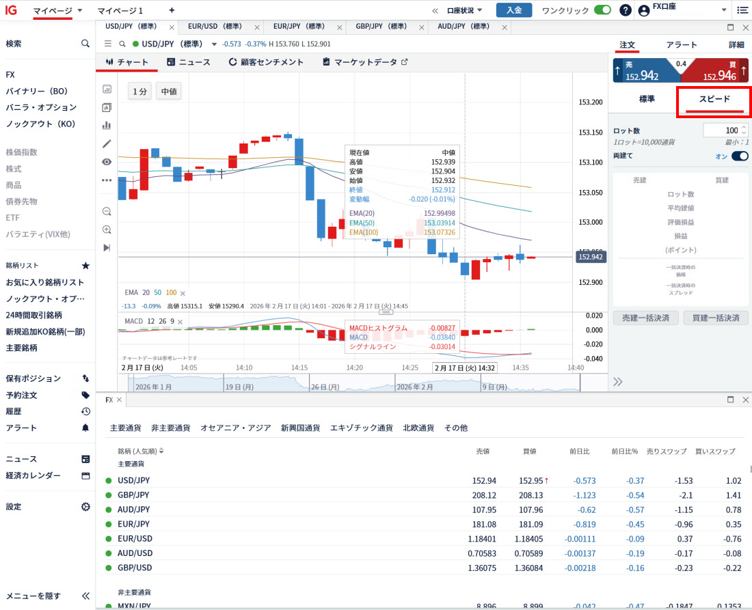Click the favorites star beside 銘柄リスト
This screenshot has height=610, width=752.
tap(85, 266)
